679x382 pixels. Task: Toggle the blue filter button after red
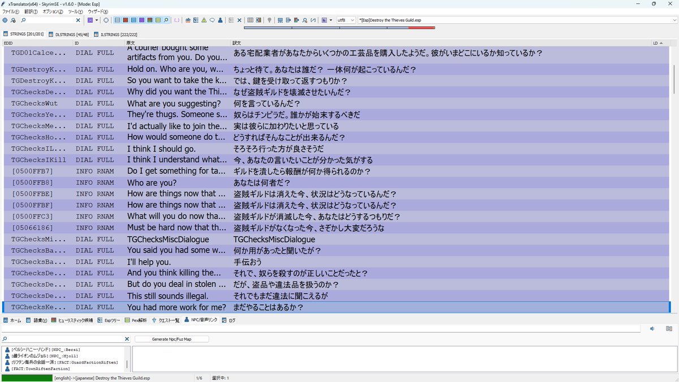[134, 20]
